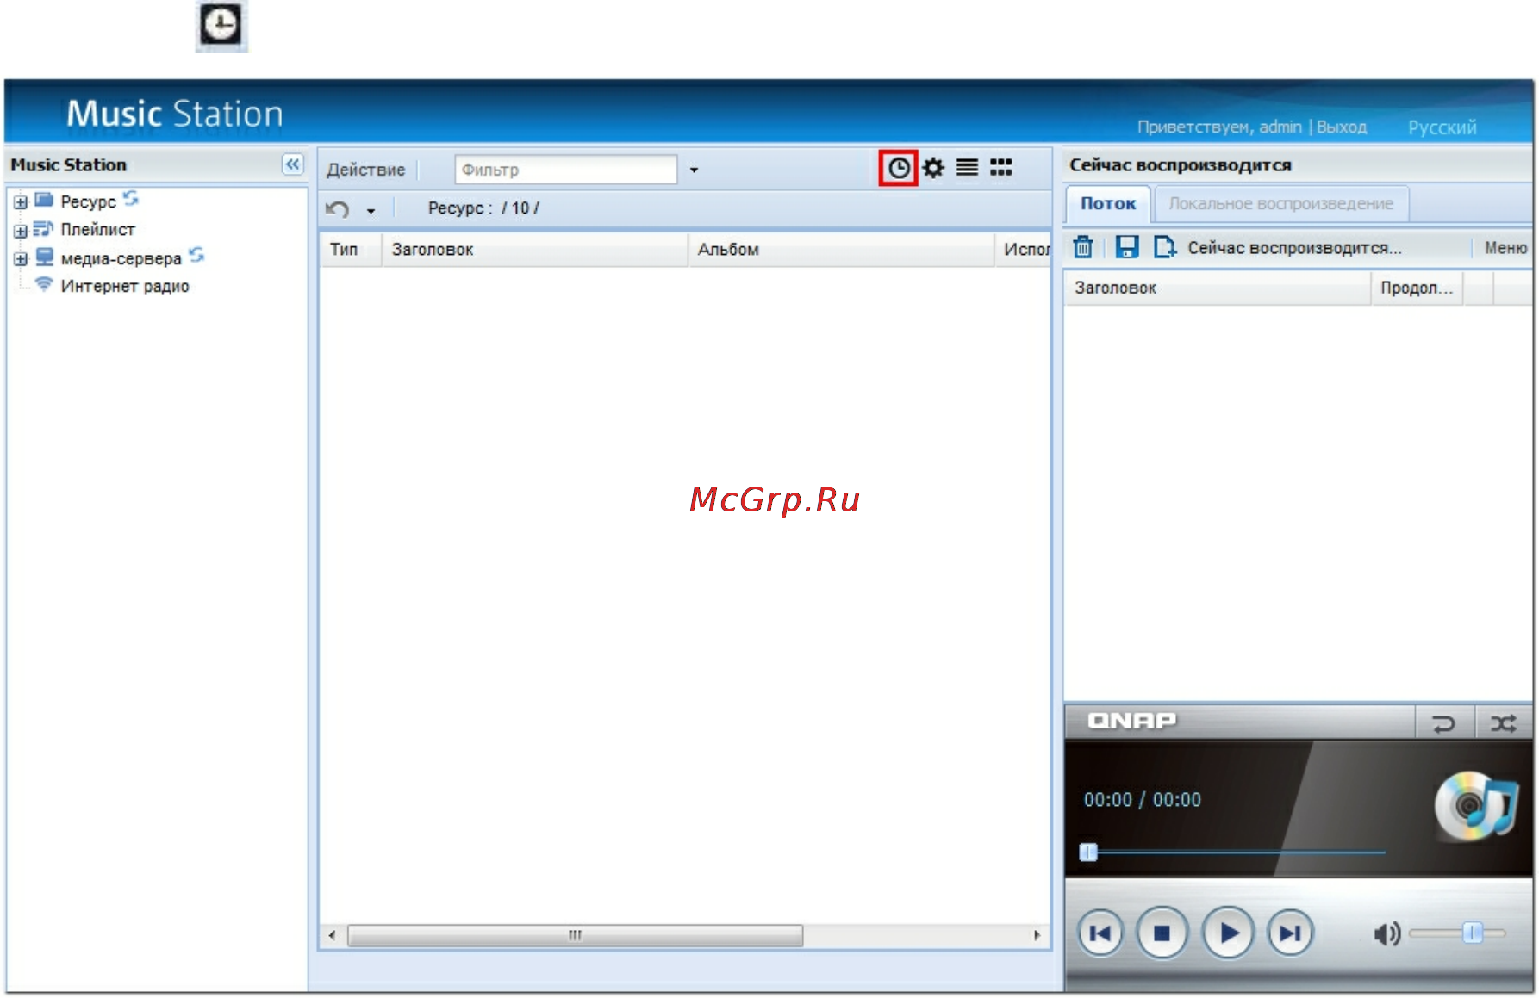
Task: Select Плейлист in the tree
Action: [x=97, y=229]
